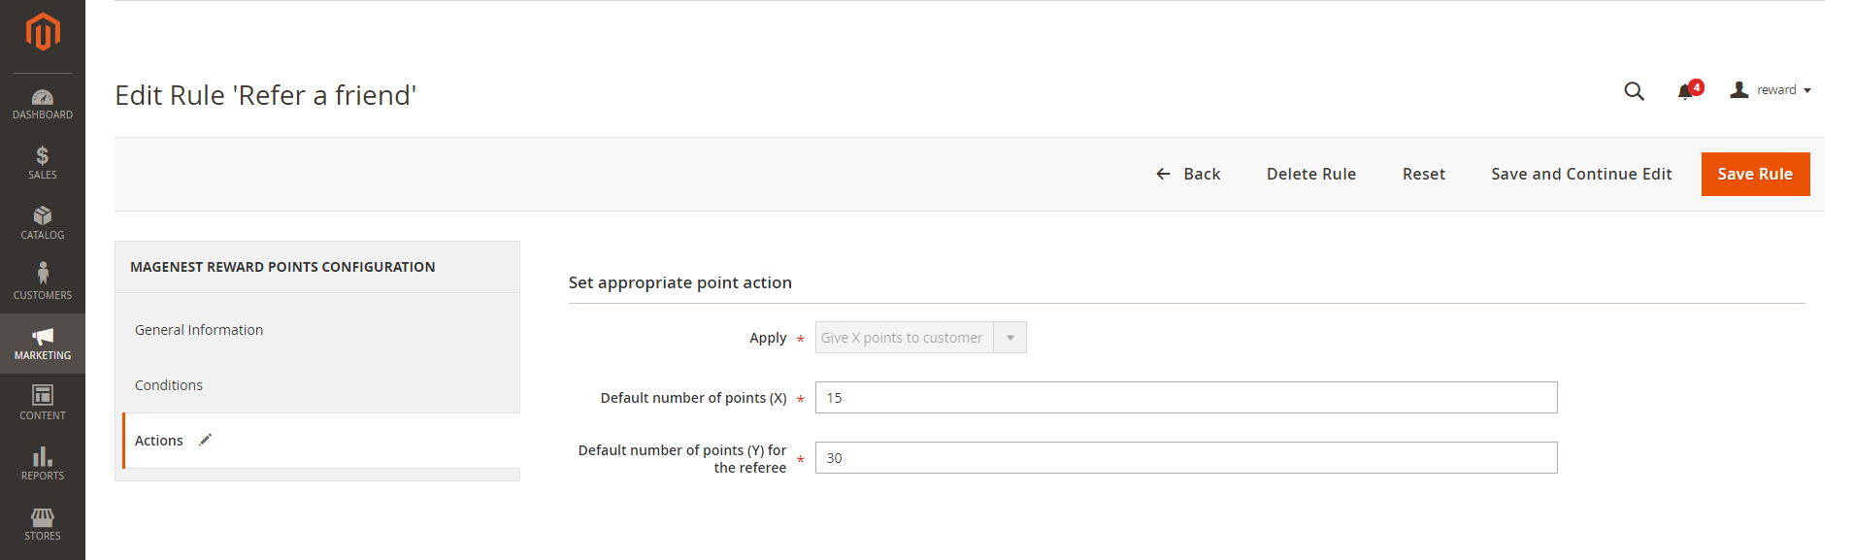Image resolution: width=1854 pixels, height=560 pixels.
Task: Switch to the General Information tab
Action: (199, 330)
